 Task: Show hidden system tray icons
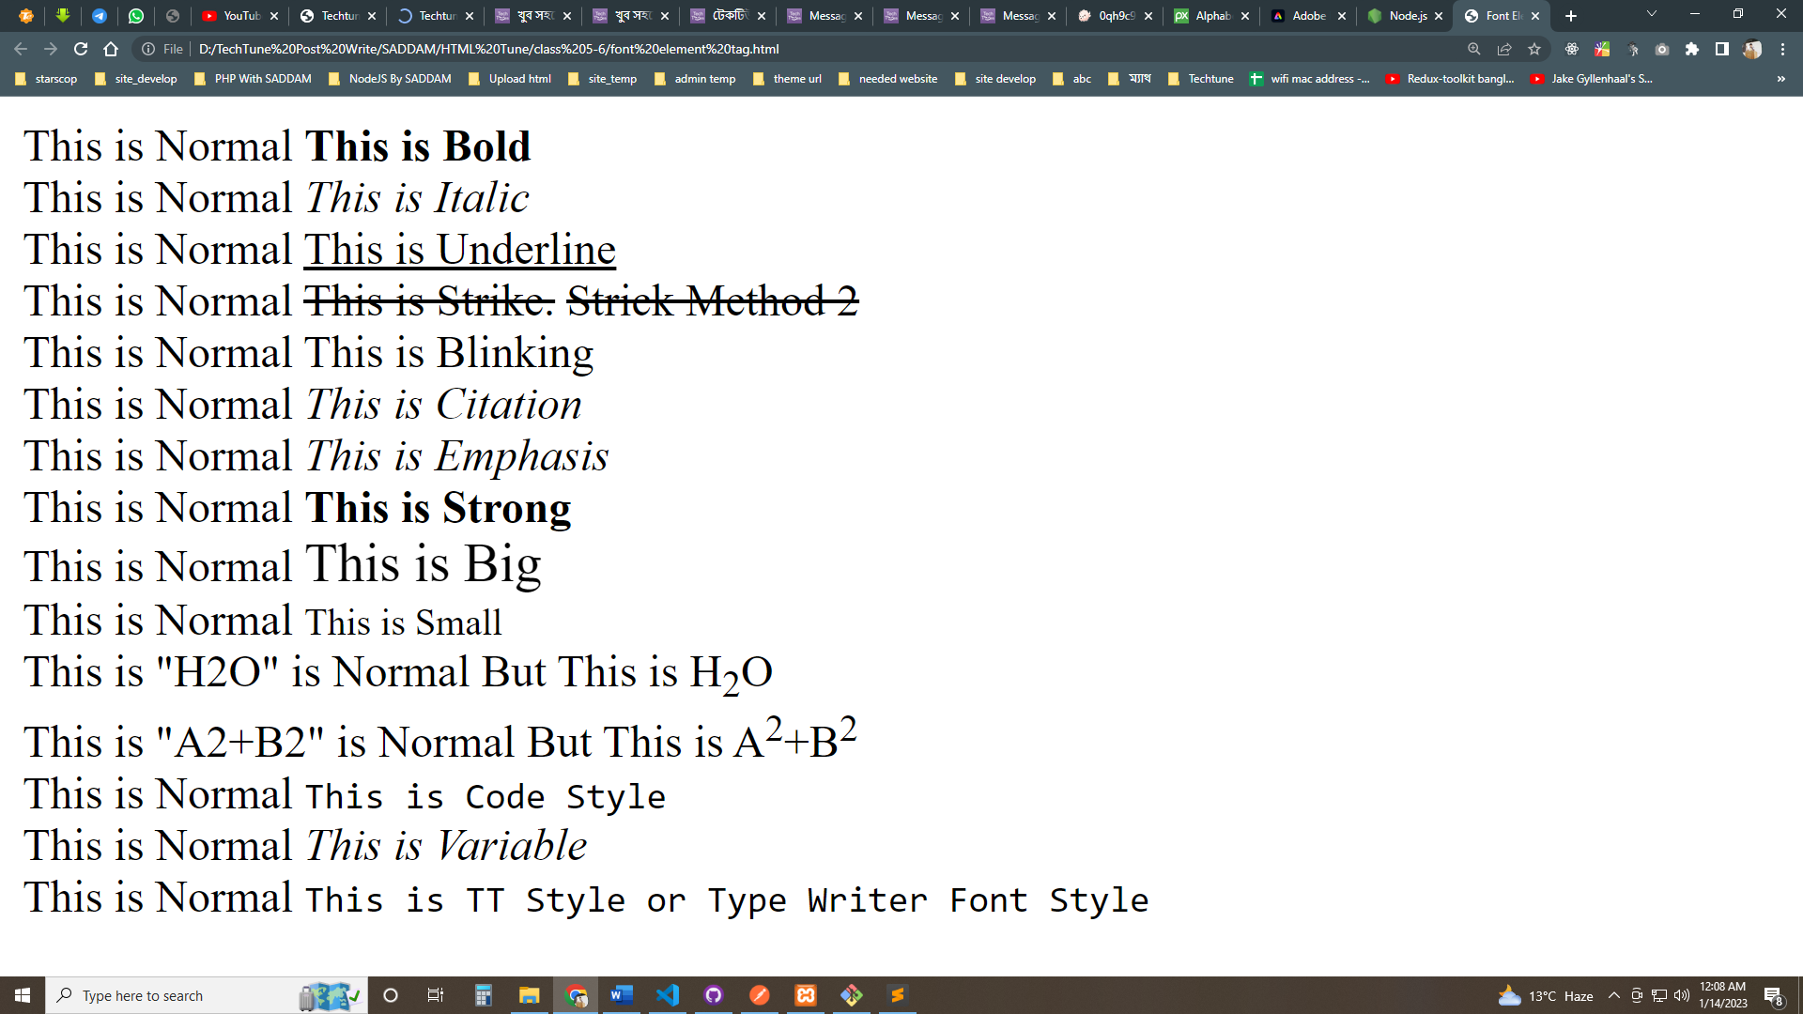click(1613, 995)
